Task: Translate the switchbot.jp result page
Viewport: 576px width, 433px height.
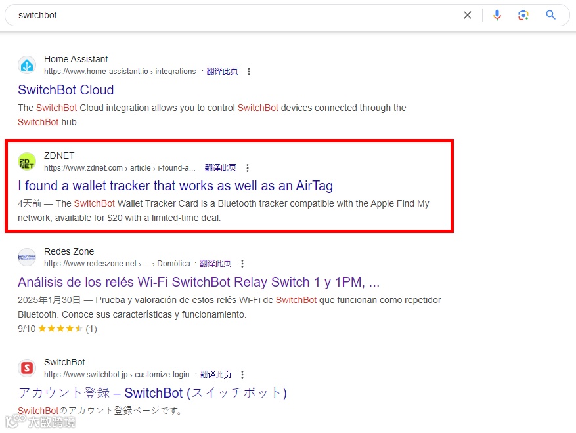Action: coord(215,375)
